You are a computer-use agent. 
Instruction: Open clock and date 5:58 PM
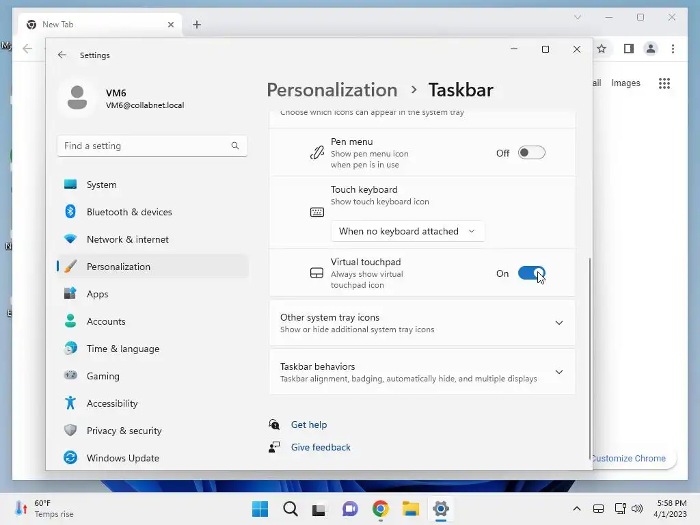(x=671, y=509)
